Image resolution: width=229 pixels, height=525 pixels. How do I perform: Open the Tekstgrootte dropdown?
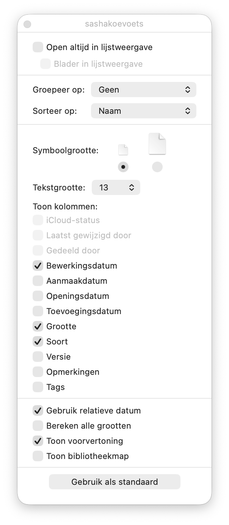point(116,187)
